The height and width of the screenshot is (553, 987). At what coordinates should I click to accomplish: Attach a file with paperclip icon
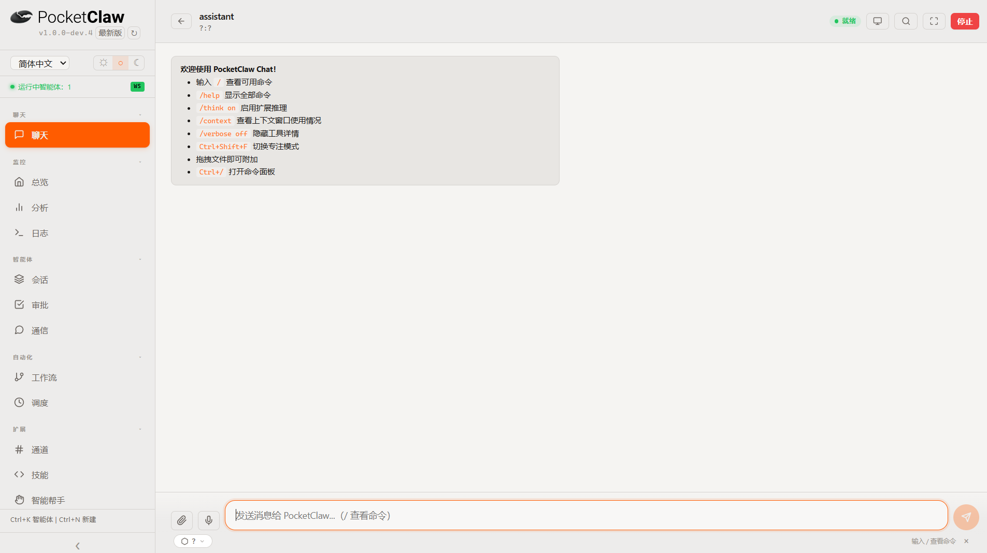(x=182, y=520)
